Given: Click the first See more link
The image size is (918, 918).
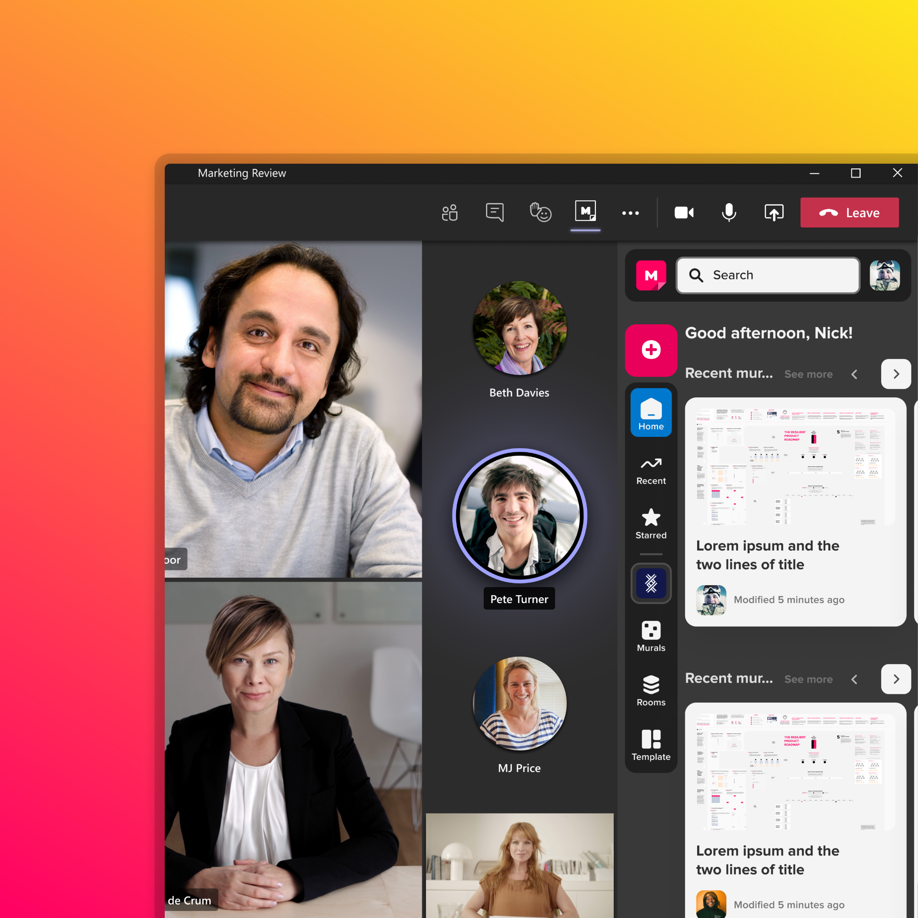Looking at the screenshot, I should (x=808, y=374).
